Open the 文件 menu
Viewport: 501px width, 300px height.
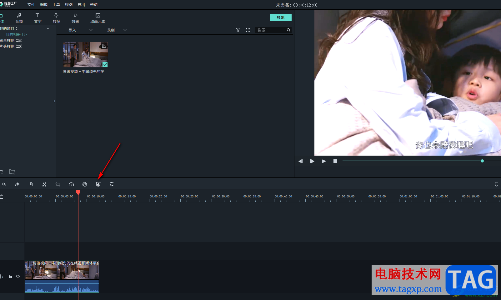pos(31,5)
